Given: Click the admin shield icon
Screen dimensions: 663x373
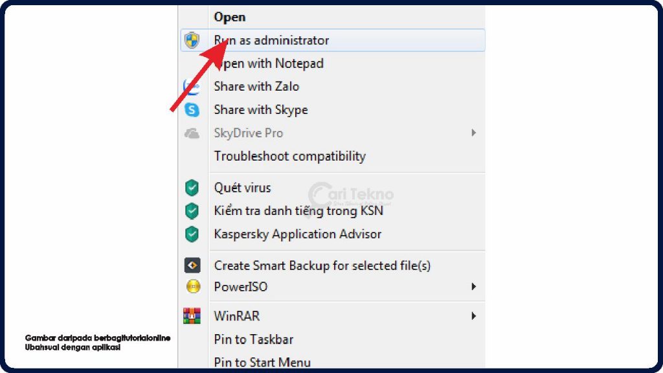Looking at the screenshot, I should pyautogui.click(x=192, y=41).
